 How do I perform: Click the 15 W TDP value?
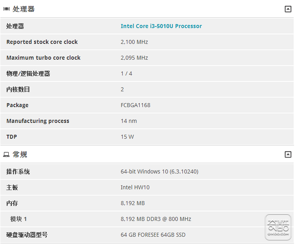(x=127, y=137)
